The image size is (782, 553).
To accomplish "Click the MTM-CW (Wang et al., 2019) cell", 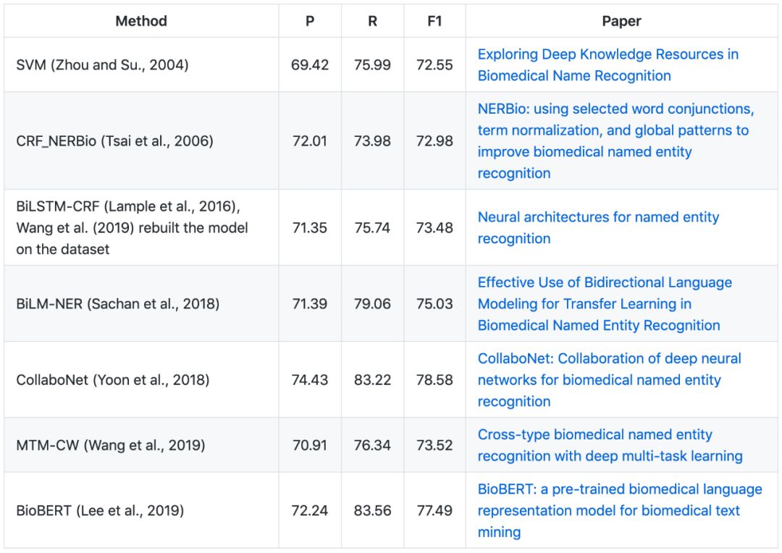I will click(110, 445).
